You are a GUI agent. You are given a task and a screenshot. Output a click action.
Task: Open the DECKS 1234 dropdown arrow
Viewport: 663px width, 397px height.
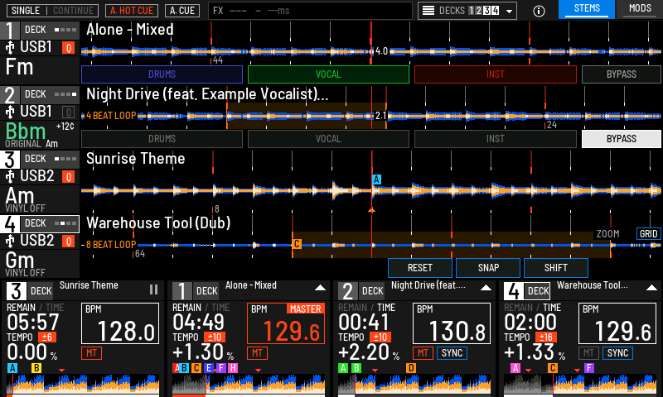[509, 11]
